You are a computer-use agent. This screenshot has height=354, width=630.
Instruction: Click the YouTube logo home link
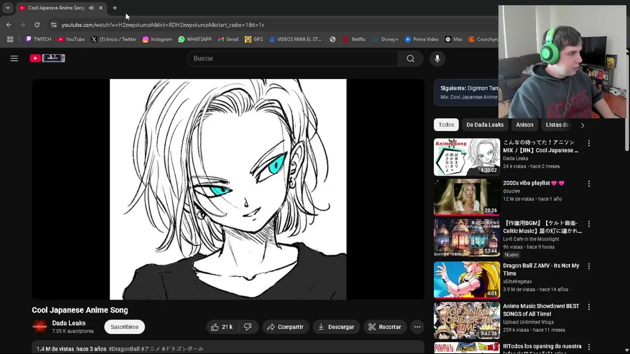coord(47,58)
